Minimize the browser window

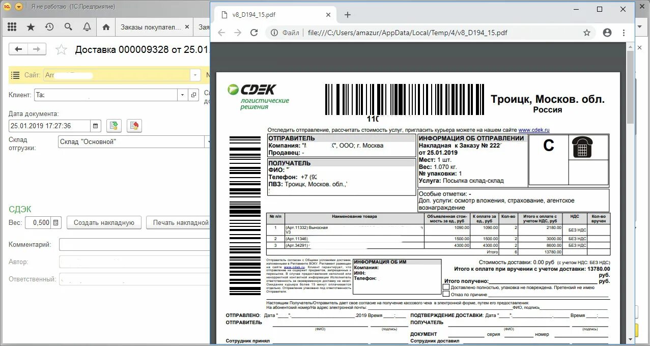[x=576, y=9]
